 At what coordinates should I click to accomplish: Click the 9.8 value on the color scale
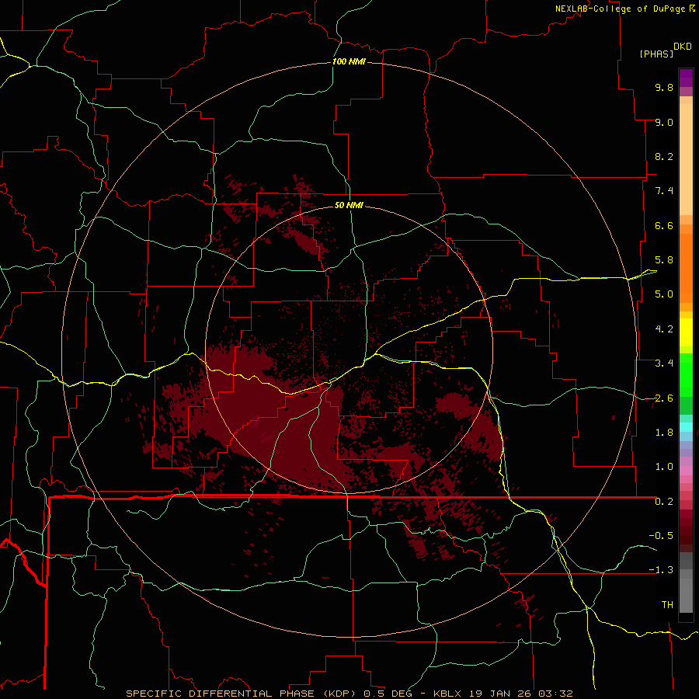[664, 87]
